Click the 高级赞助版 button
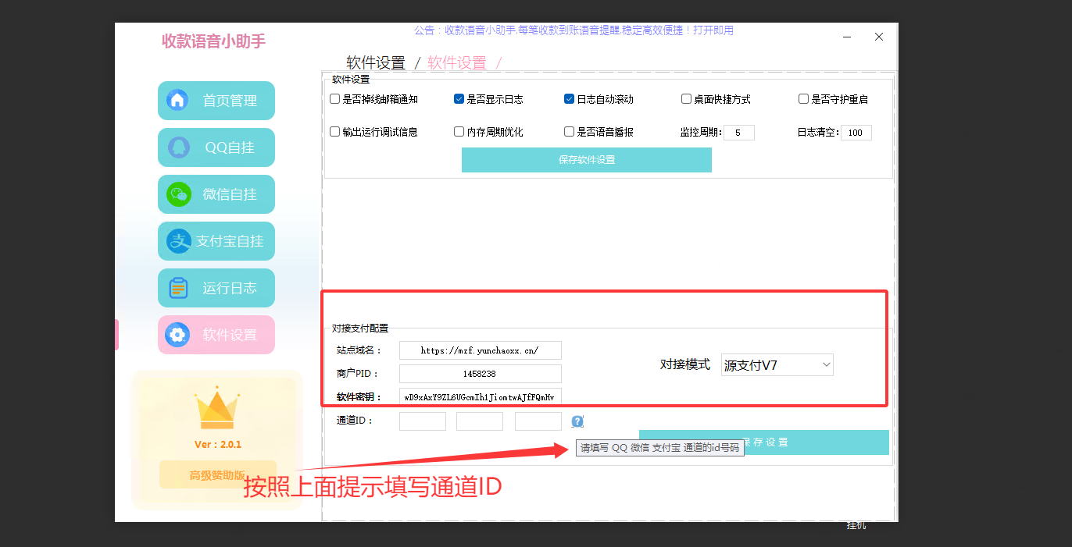 point(216,474)
